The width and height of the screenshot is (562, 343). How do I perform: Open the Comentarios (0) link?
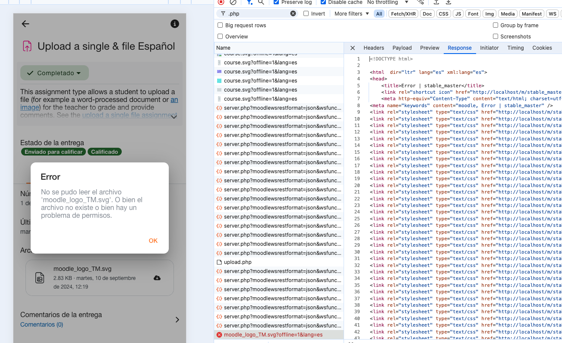(41, 324)
